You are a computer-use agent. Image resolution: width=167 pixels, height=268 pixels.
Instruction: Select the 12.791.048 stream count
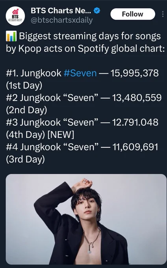[x=135, y=123]
